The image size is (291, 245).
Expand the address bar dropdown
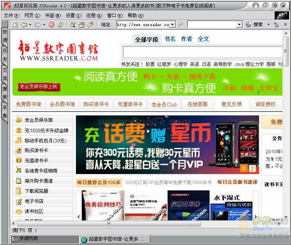(173, 25)
